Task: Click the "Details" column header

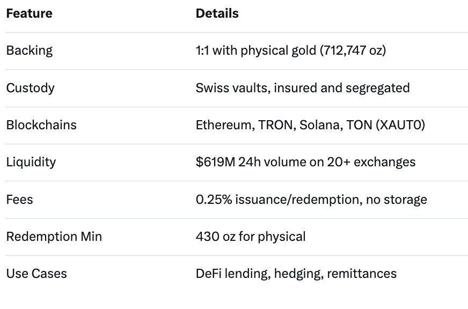Action: tap(217, 13)
